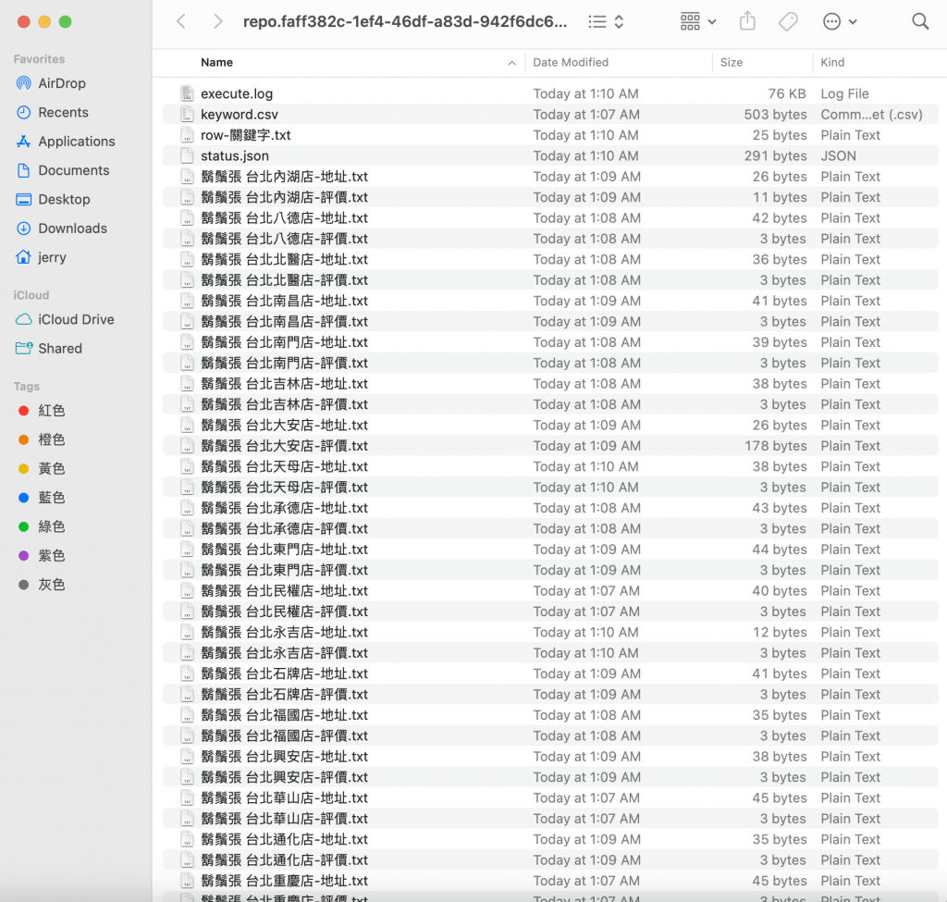
Task: Sort by the Date Modified column
Action: click(571, 62)
